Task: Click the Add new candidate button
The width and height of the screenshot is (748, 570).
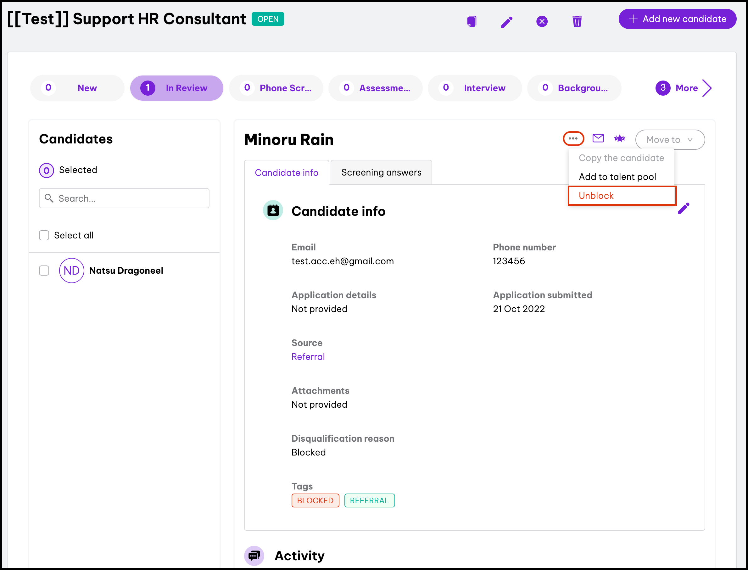Action: (x=678, y=19)
